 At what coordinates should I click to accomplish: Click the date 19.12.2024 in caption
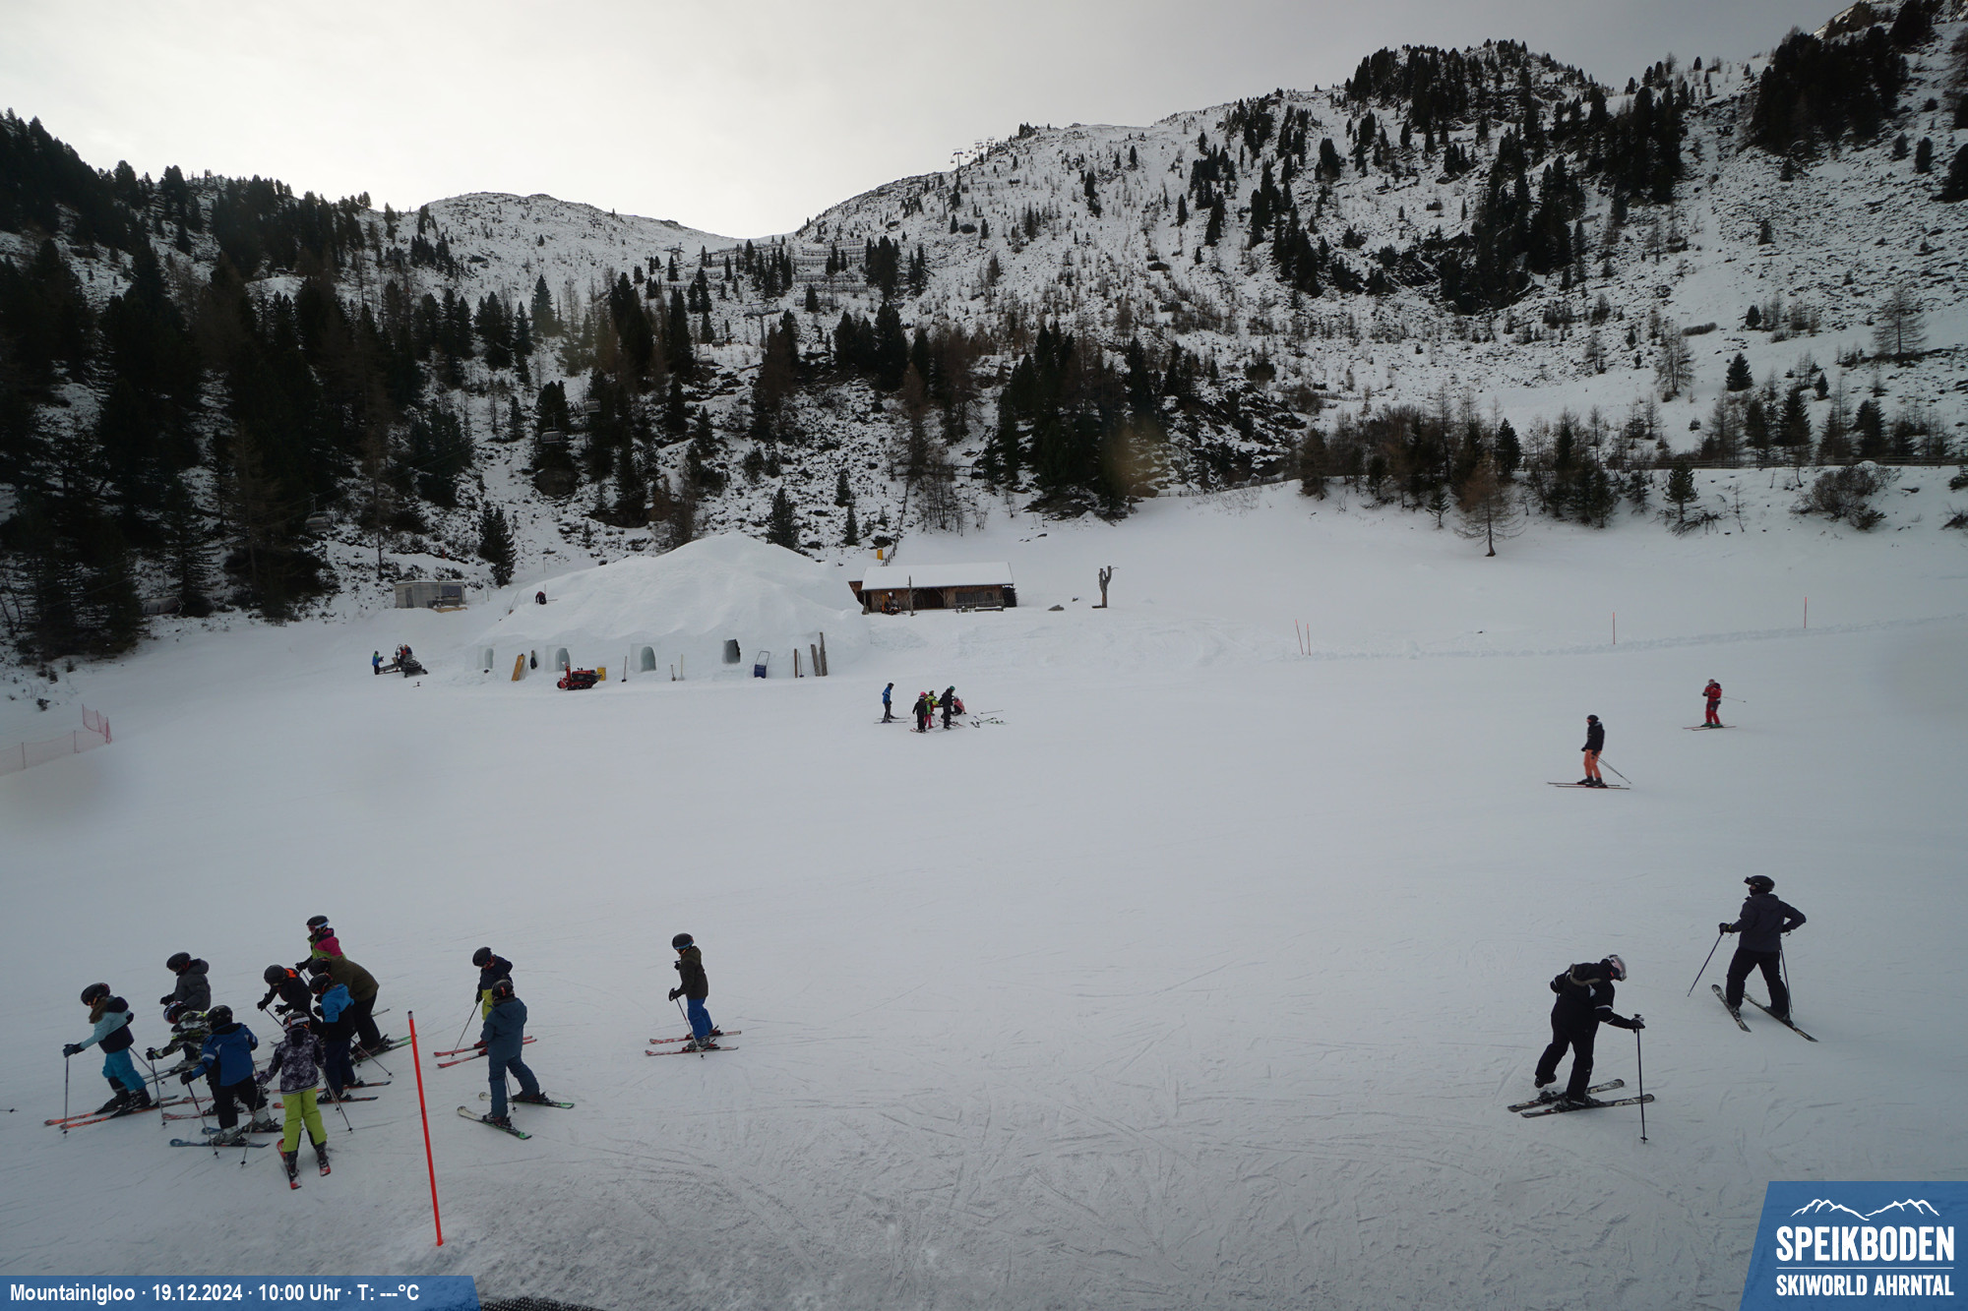[197, 1292]
